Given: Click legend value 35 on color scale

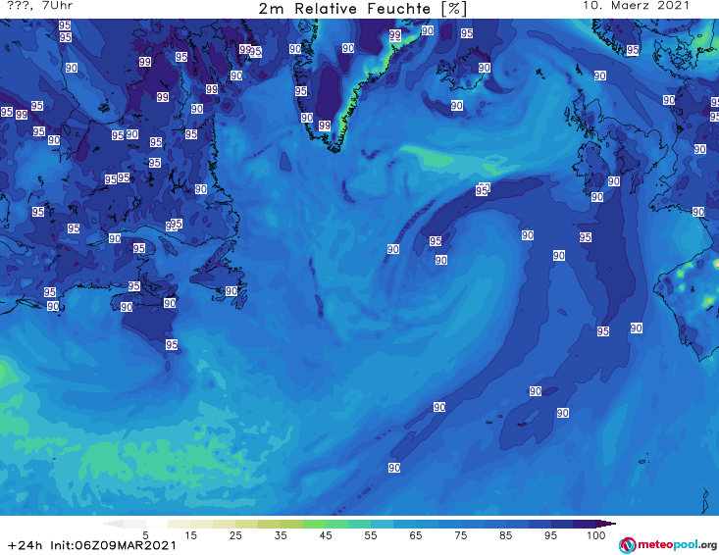Looking at the screenshot, I should pos(281,534).
